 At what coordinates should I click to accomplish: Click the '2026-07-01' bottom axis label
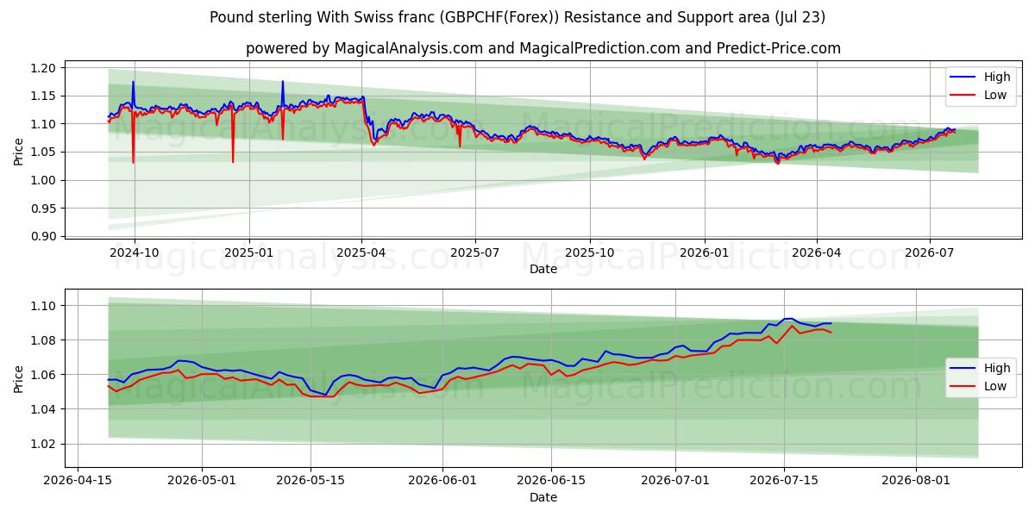pos(675,483)
